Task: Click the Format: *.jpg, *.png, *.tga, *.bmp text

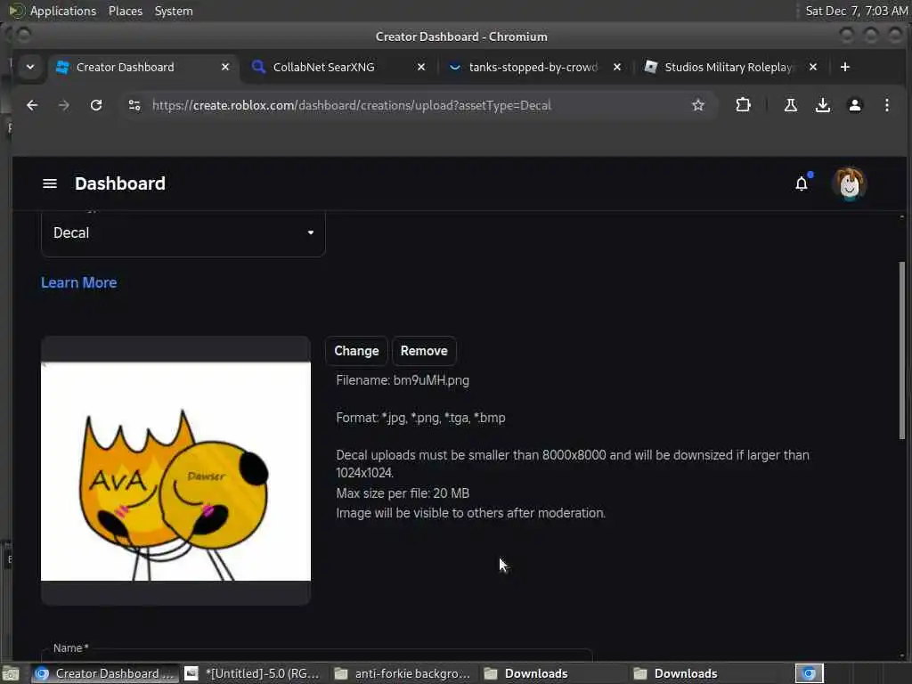Action: pyautogui.click(x=420, y=418)
